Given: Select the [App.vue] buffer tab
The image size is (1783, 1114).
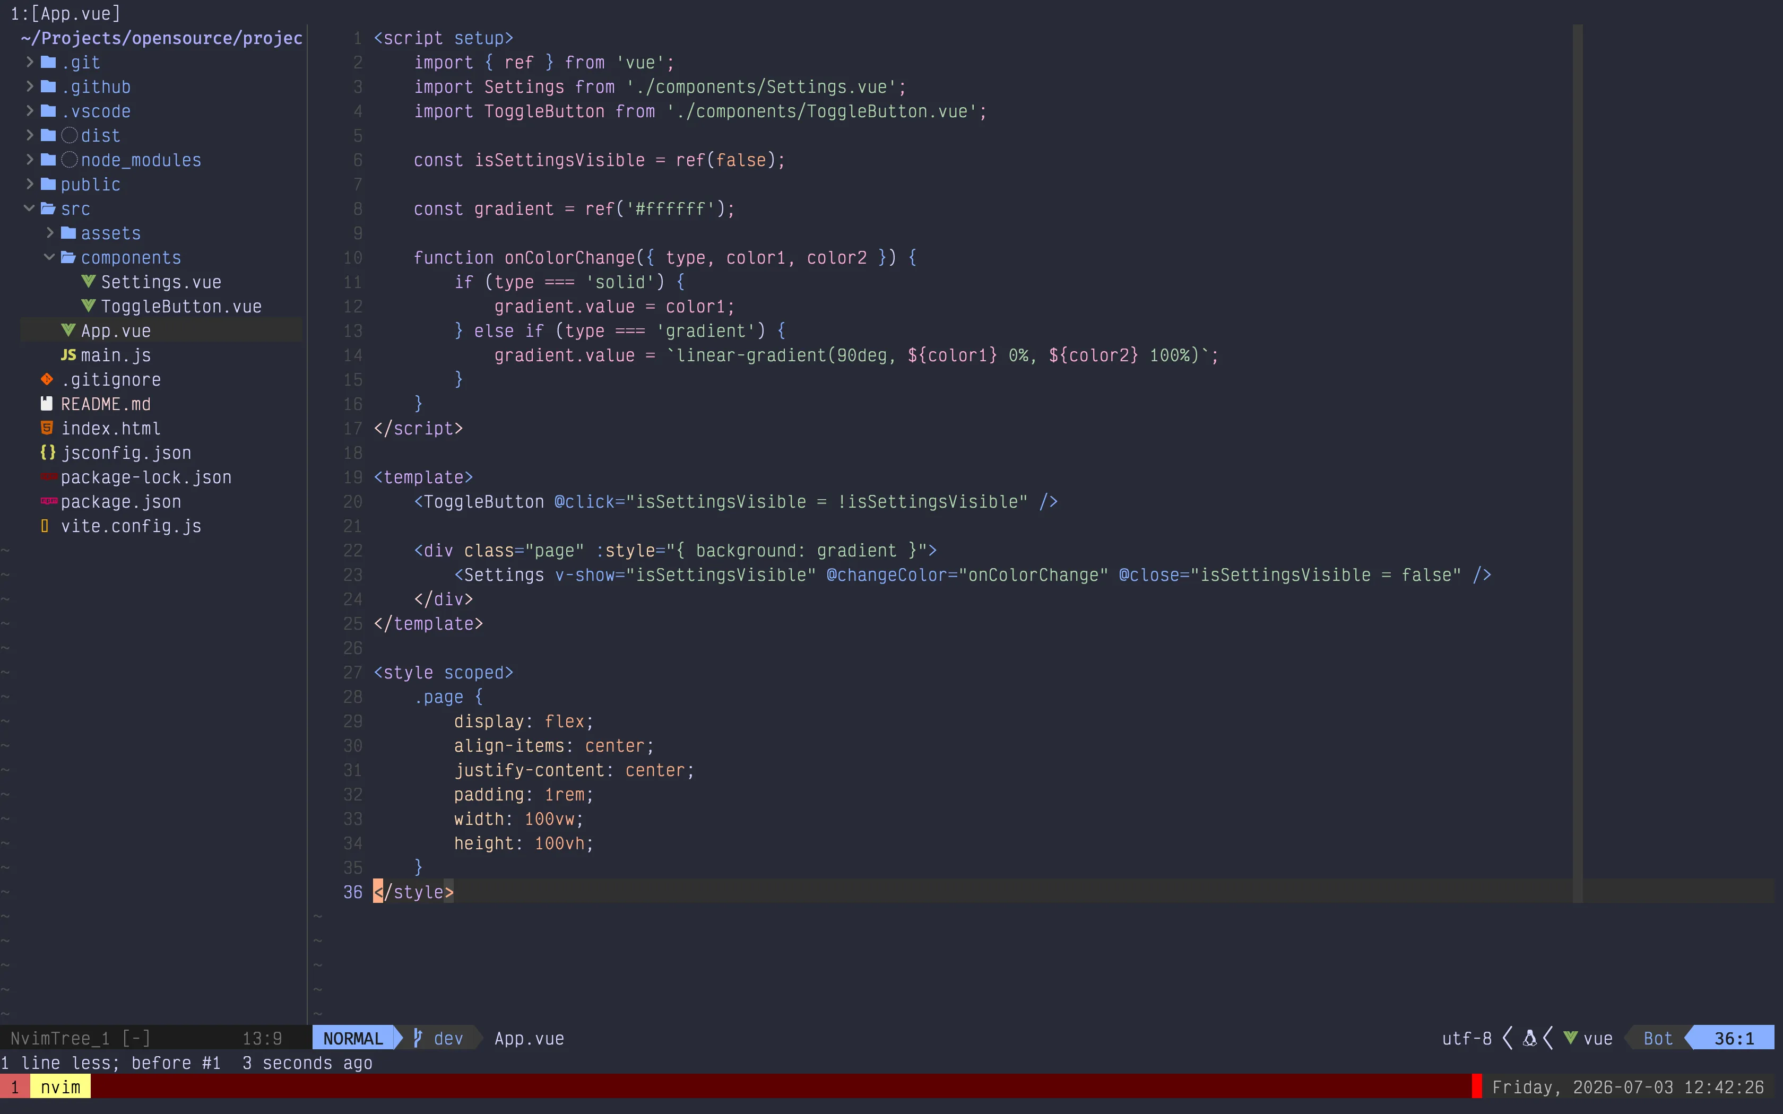Looking at the screenshot, I should [66, 13].
